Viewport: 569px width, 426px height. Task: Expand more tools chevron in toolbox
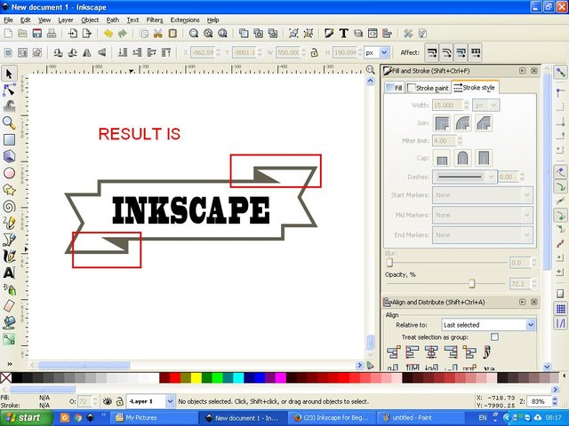pyautogui.click(x=10, y=364)
